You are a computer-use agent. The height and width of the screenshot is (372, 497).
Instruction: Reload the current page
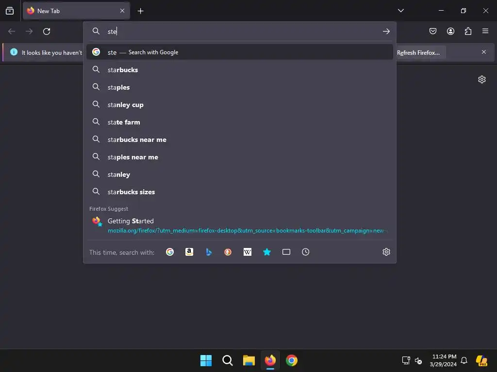47,31
